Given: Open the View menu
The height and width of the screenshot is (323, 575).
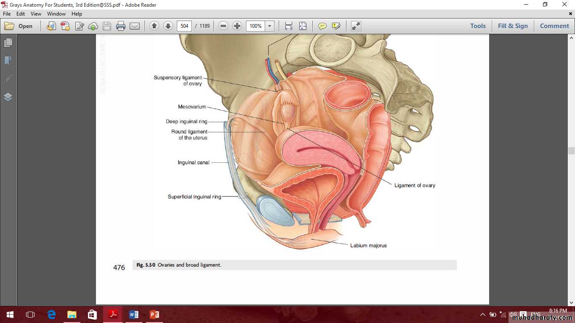Looking at the screenshot, I should pos(36,14).
